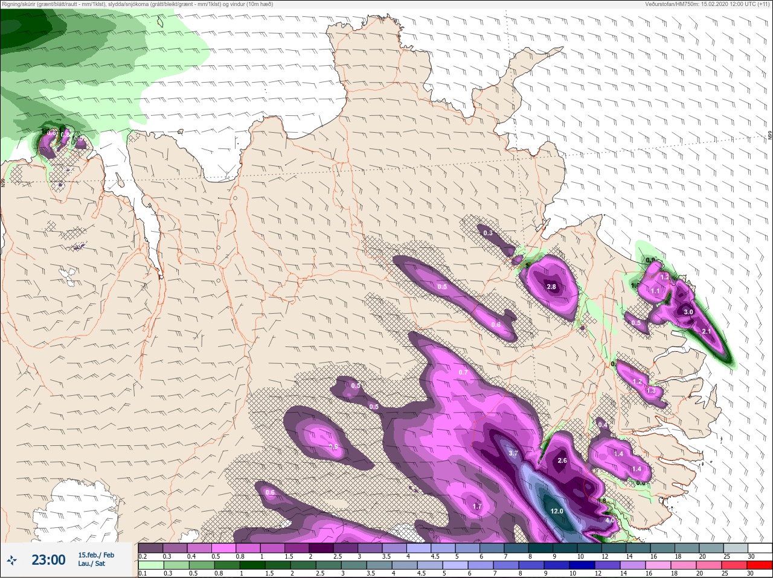Click the 2.8 precipitation value on the map
The width and height of the screenshot is (773, 578).
(x=551, y=287)
